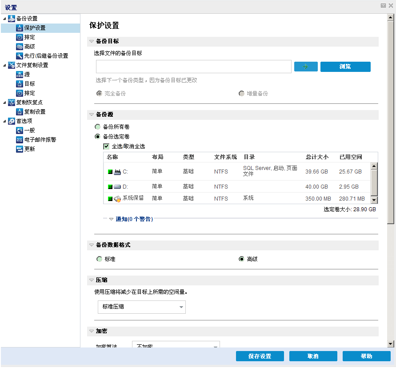Viewport: 396px width, 371px height.
Task: Click inside the backup destination input field
Action: pos(193,66)
